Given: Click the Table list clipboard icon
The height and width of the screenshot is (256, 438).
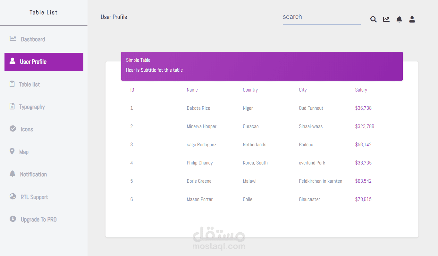Looking at the screenshot, I should point(12,84).
